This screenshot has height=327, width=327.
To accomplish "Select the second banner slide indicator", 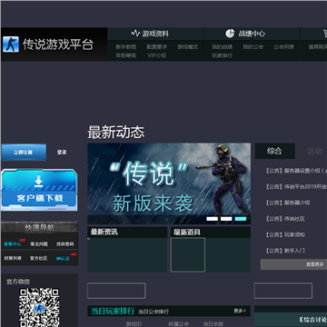I will (x=226, y=219).
